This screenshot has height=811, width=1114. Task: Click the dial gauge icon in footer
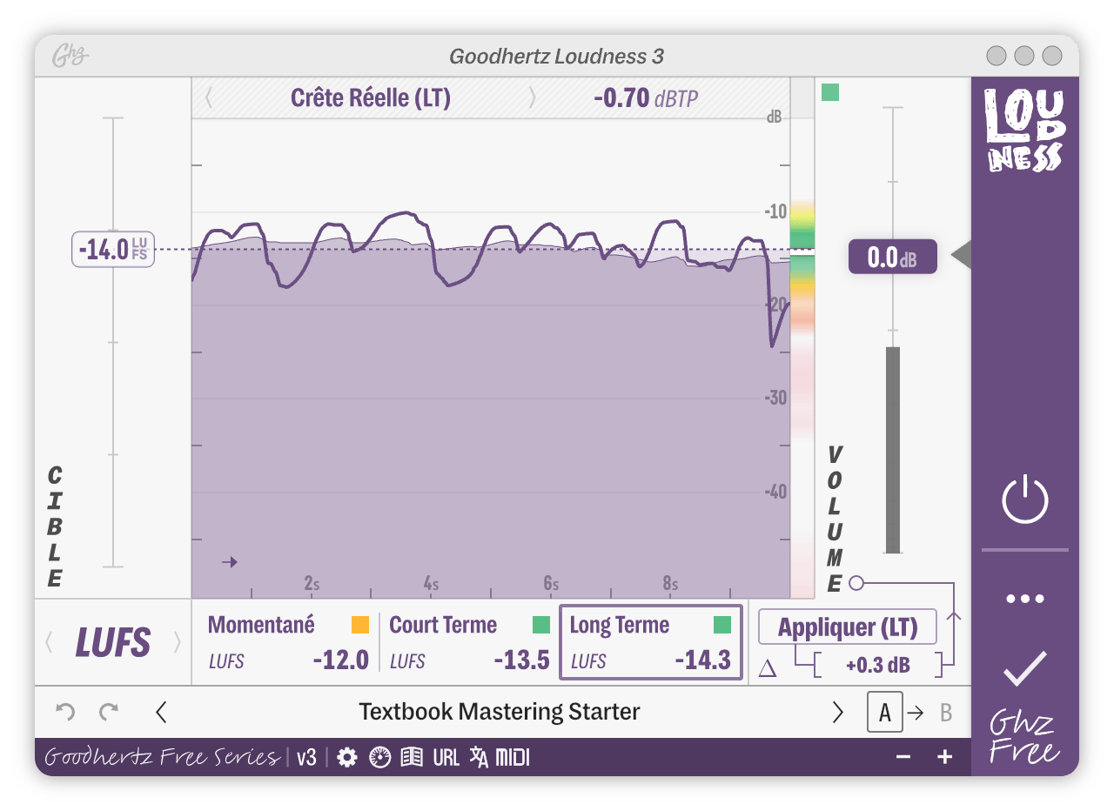[x=380, y=758]
